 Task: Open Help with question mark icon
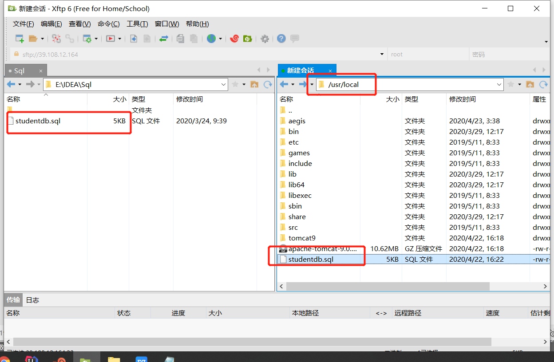[x=281, y=39]
